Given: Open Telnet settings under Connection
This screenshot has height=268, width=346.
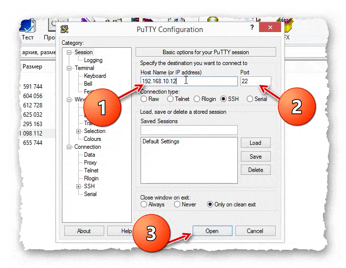Looking at the screenshot, I should [x=91, y=170].
